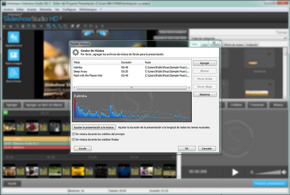Click the left arrow of track list scrollbar
The image size is (290, 195).
click(x=74, y=88)
